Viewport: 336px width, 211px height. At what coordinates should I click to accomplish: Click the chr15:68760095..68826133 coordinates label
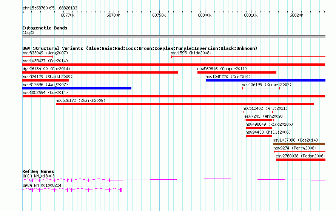pyautogui.click(x=50, y=8)
